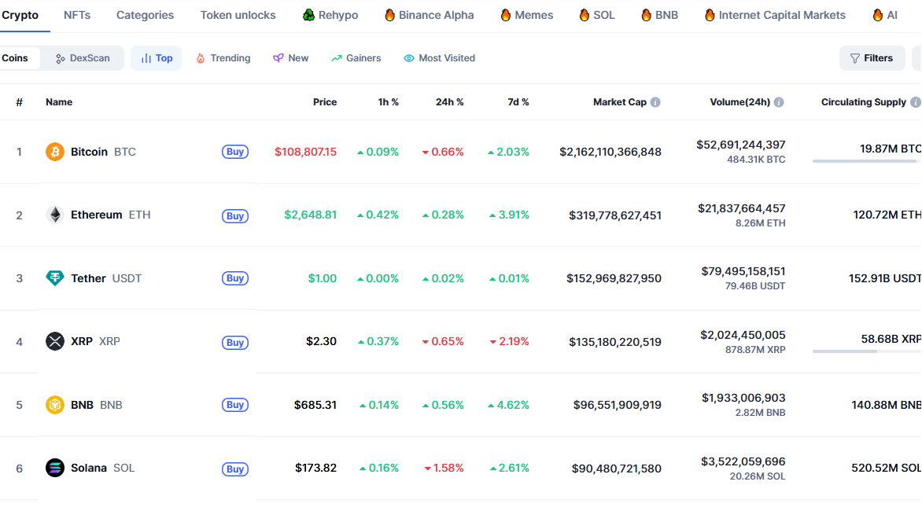Click the Market Cap info icon
The image size is (922, 511).
(655, 102)
